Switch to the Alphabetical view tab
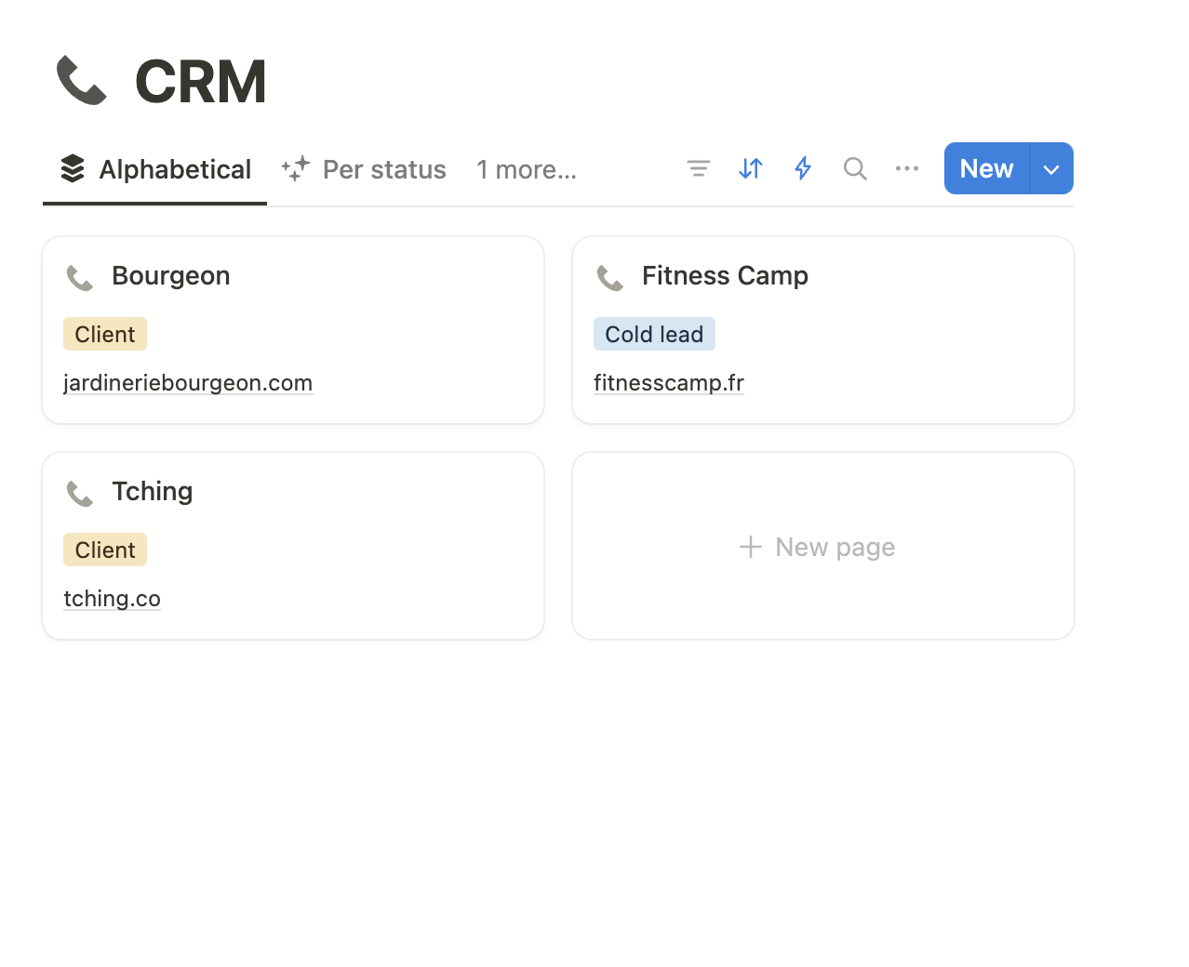Viewport: 1189px width, 967px height. pos(156,169)
